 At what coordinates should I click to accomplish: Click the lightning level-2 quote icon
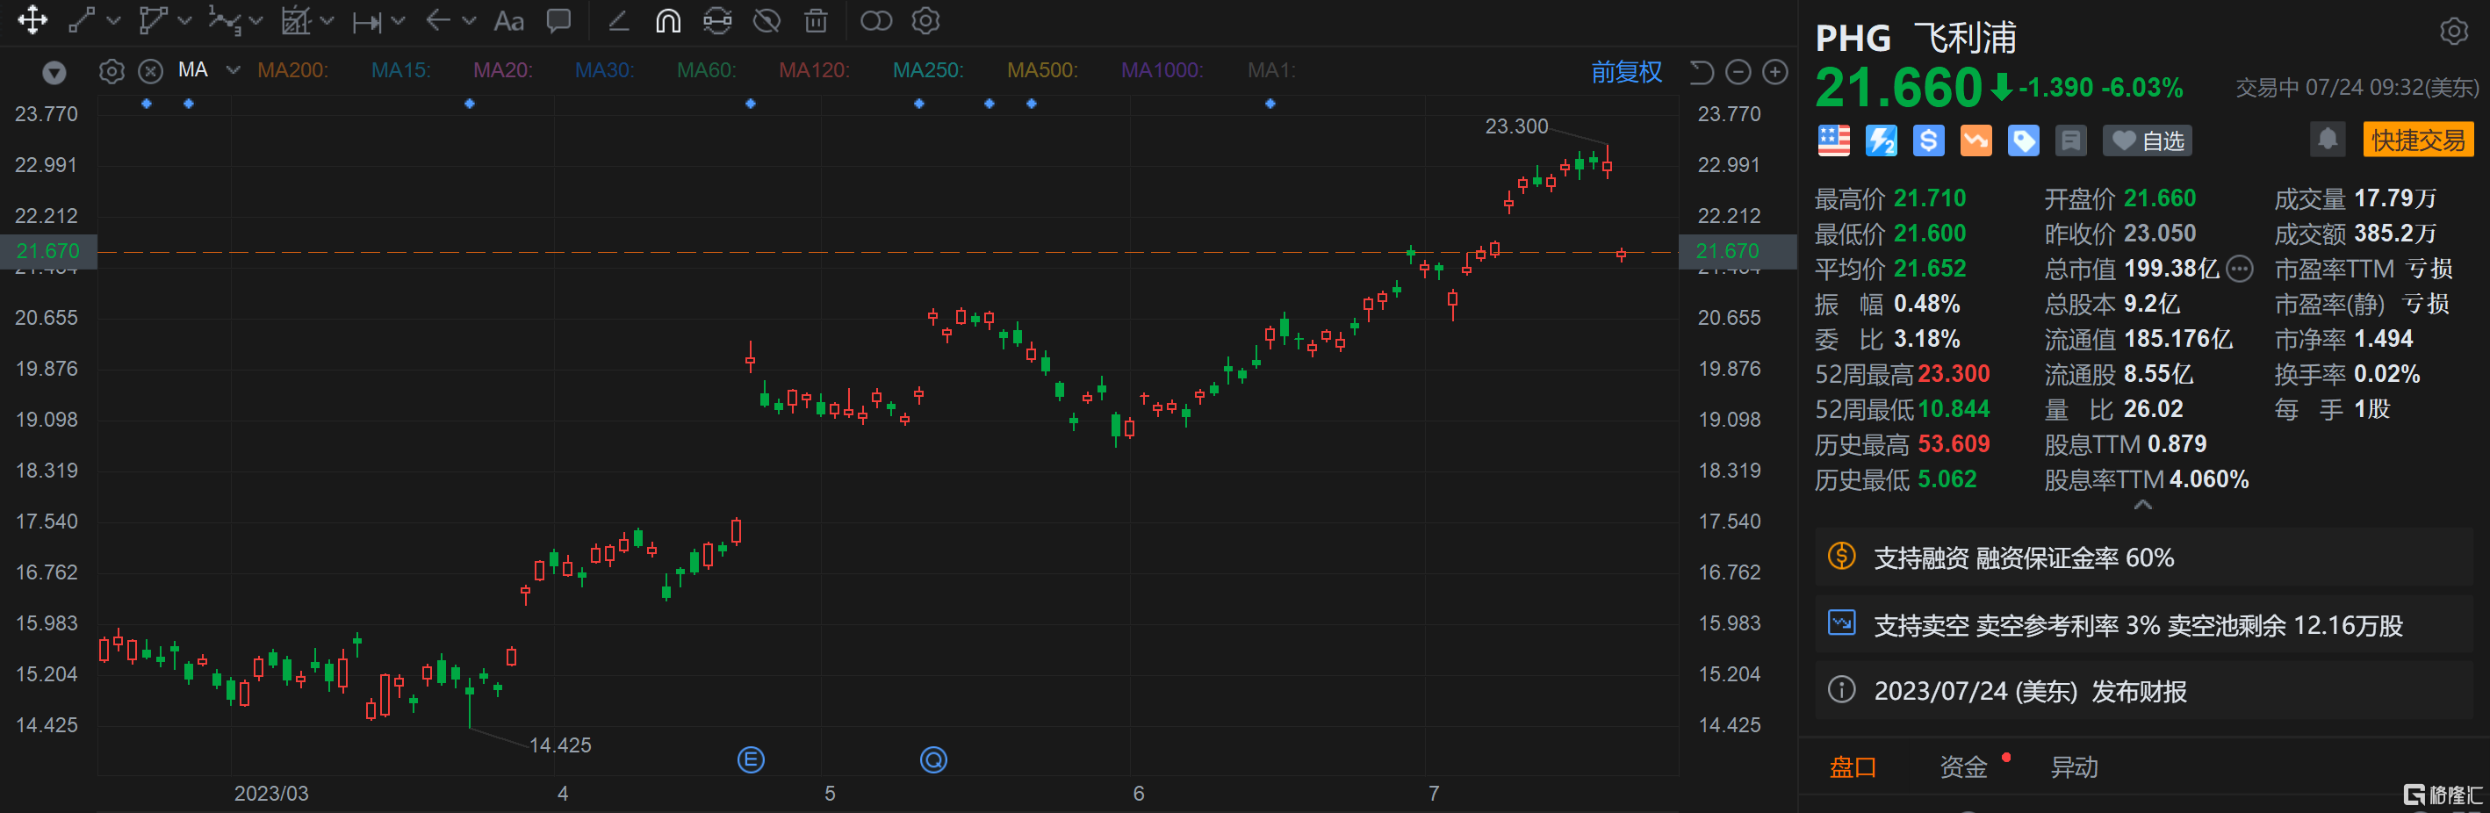1881,141
